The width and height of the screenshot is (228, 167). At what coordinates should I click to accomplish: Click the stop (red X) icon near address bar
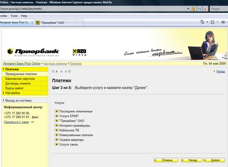205,9
